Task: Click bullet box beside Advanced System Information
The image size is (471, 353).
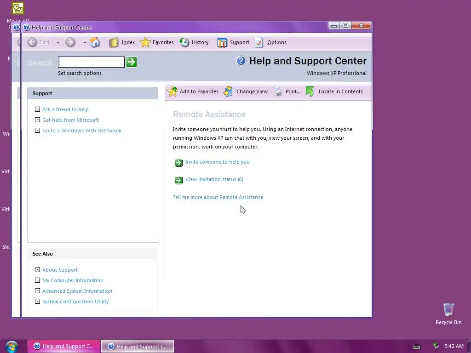Action: click(x=37, y=290)
